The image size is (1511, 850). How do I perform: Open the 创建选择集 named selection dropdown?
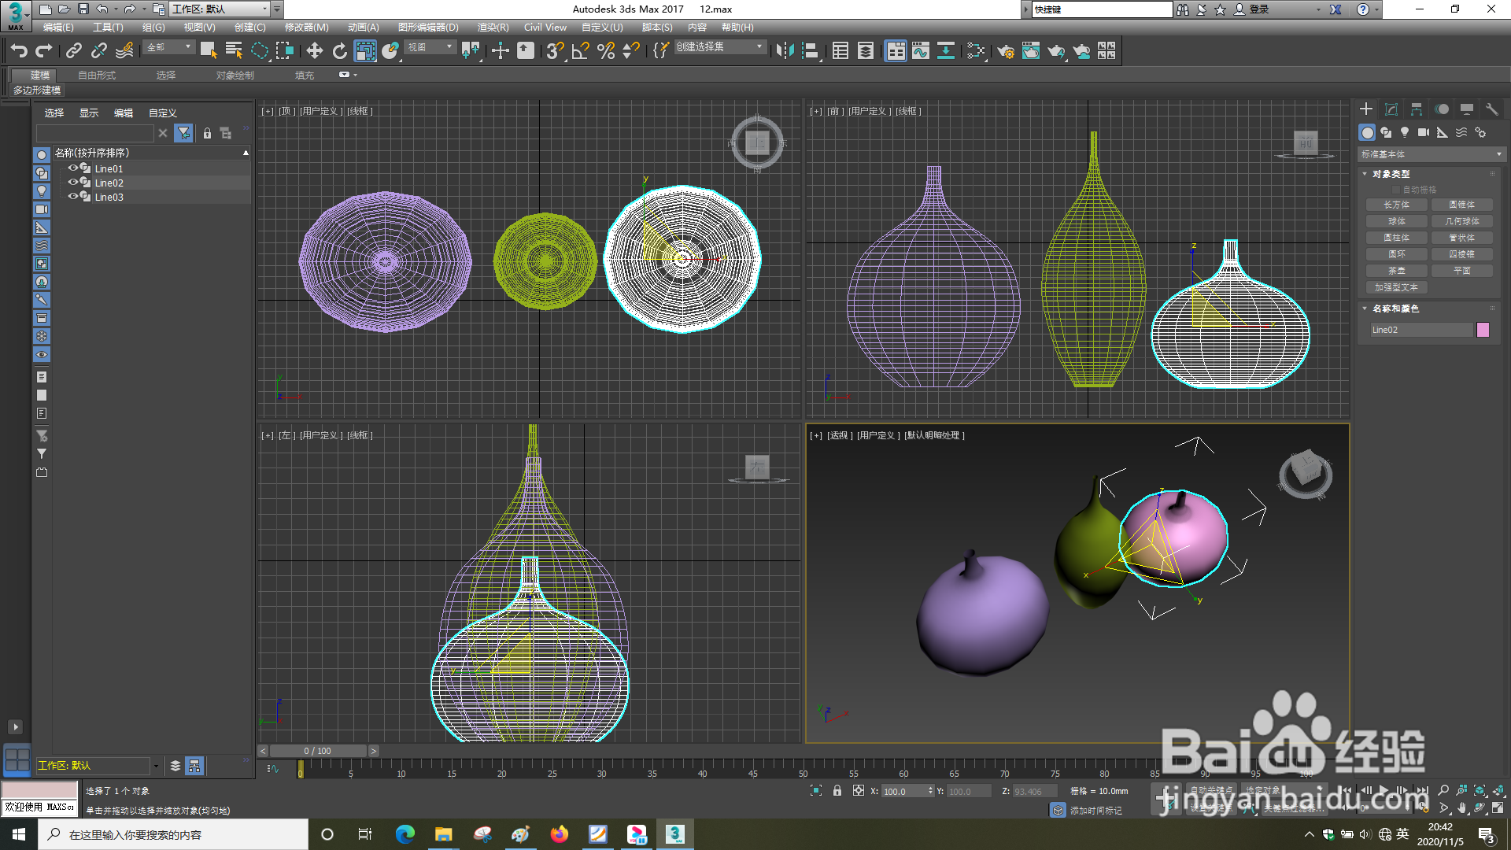(x=719, y=47)
